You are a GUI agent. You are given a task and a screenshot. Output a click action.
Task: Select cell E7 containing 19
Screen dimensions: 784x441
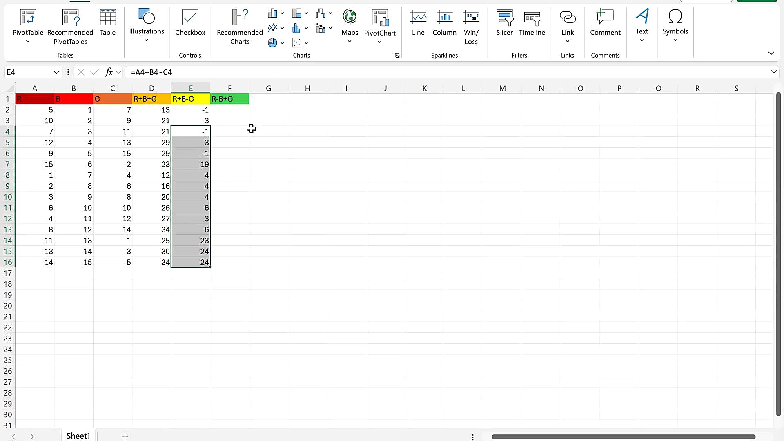[x=191, y=164]
